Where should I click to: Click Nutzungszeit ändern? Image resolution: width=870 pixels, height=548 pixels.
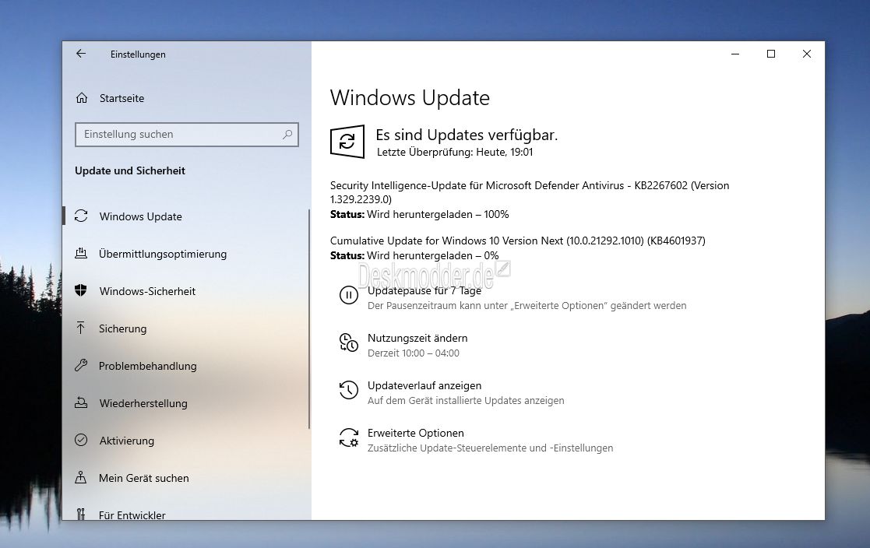click(417, 338)
